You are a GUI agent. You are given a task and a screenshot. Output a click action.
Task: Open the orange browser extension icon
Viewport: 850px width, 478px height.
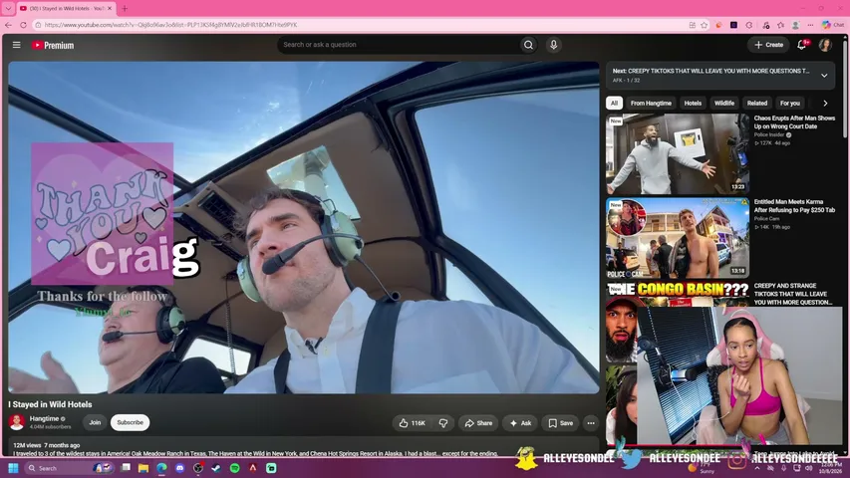pyautogui.click(x=718, y=25)
